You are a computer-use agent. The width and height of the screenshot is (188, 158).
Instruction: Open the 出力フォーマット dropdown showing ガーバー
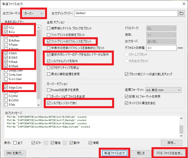pos(34,13)
